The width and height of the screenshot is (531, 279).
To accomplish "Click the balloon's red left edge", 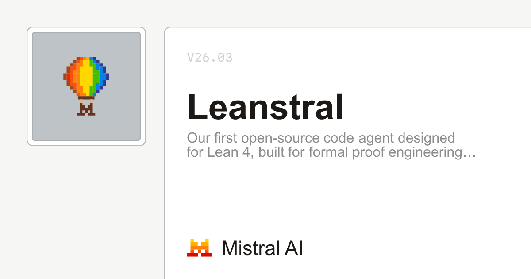I will pyautogui.click(x=68, y=76).
